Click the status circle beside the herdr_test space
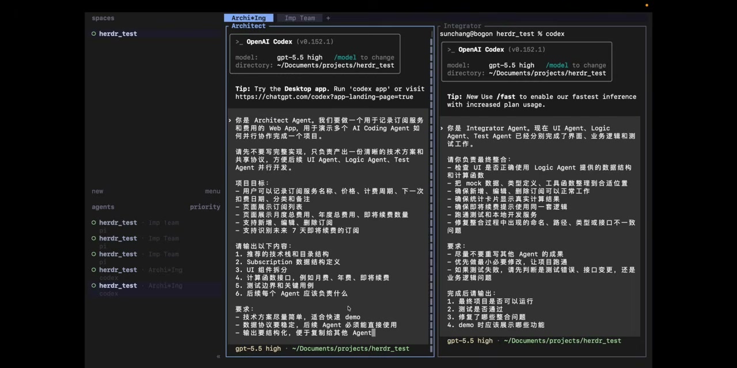The width and height of the screenshot is (737, 368). [94, 34]
